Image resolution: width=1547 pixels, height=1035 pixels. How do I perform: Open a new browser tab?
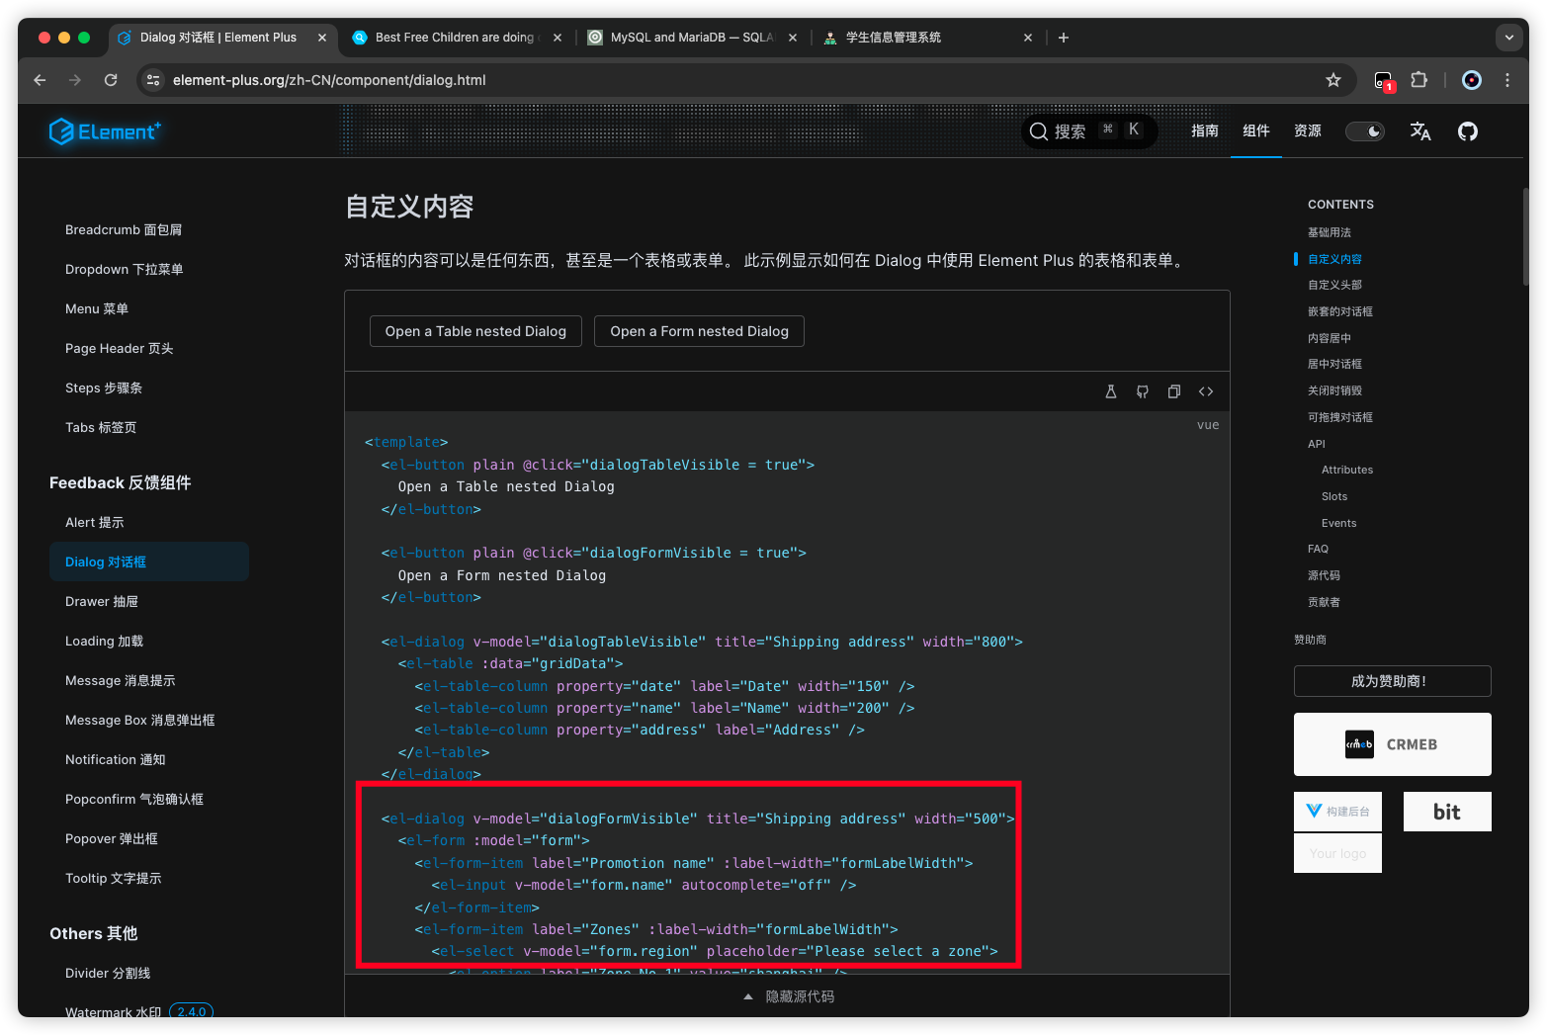tap(1064, 38)
